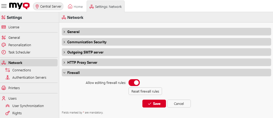Collapse the Firewall section
Screen dimensions: 273x118
pos(73,73)
